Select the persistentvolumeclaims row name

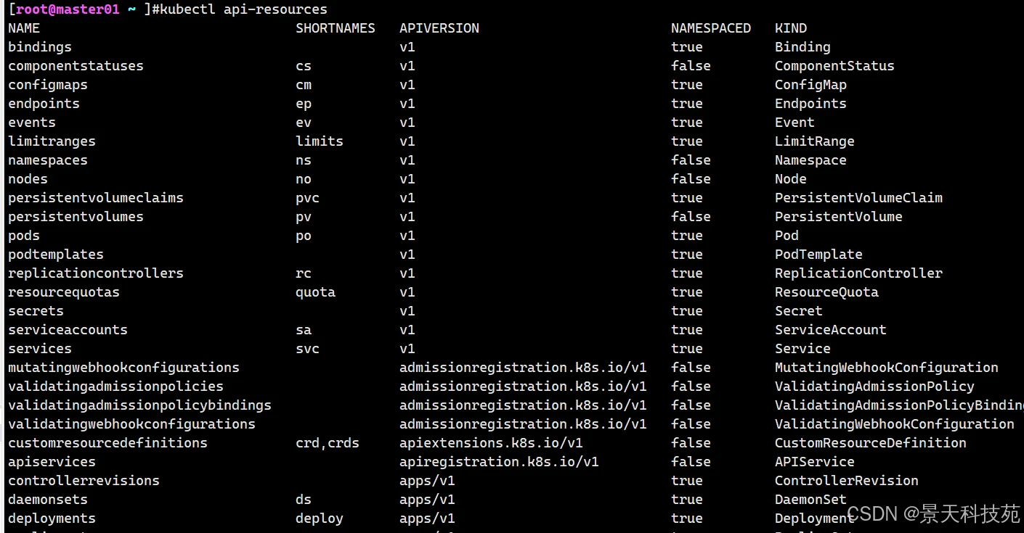(96, 198)
